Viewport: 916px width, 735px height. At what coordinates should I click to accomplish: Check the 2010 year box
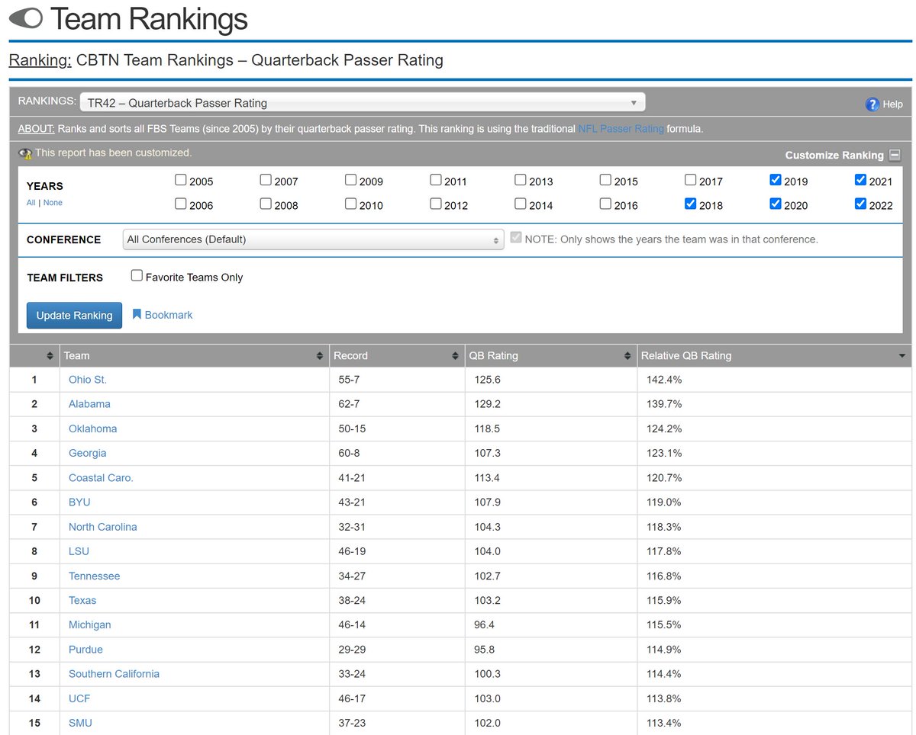(350, 204)
